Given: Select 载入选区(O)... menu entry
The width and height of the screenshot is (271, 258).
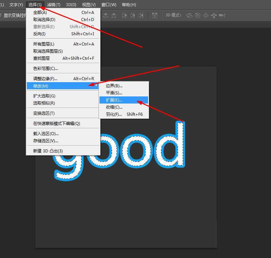Looking at the screenshot, I should click(x=46, y=133).
